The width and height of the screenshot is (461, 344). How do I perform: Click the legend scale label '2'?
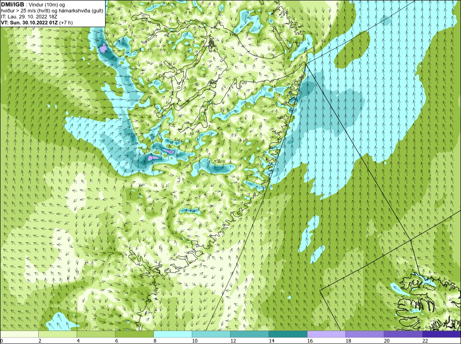tap(40, 341)
